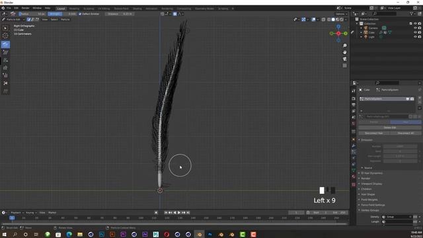The width and height of the screenshot is (423, 238).
Task: Toggle camera view icon in viewport
Action: (345, 59)
